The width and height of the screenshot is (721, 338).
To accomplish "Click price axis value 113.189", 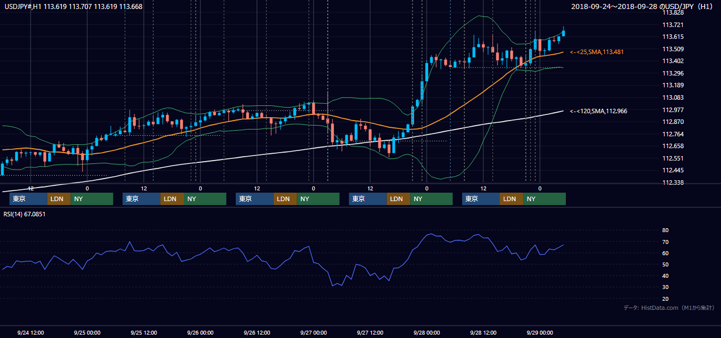I will point(672,85).
